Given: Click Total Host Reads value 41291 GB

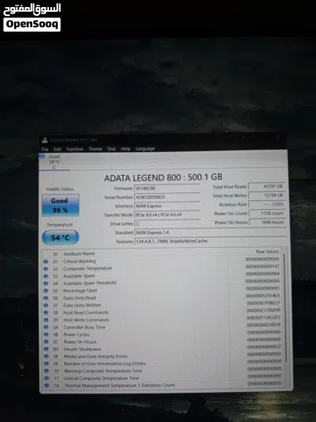Looking at the screenshot, I should 266,186.
